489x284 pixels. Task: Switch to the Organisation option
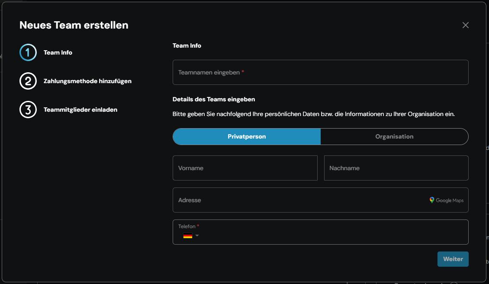(394, 136)
